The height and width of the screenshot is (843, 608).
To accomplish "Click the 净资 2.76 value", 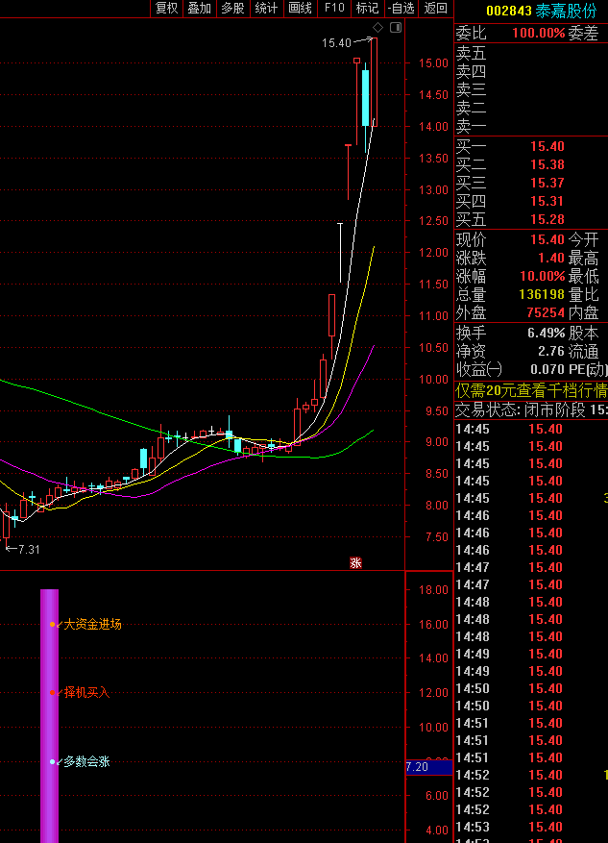I will [551, 351].
